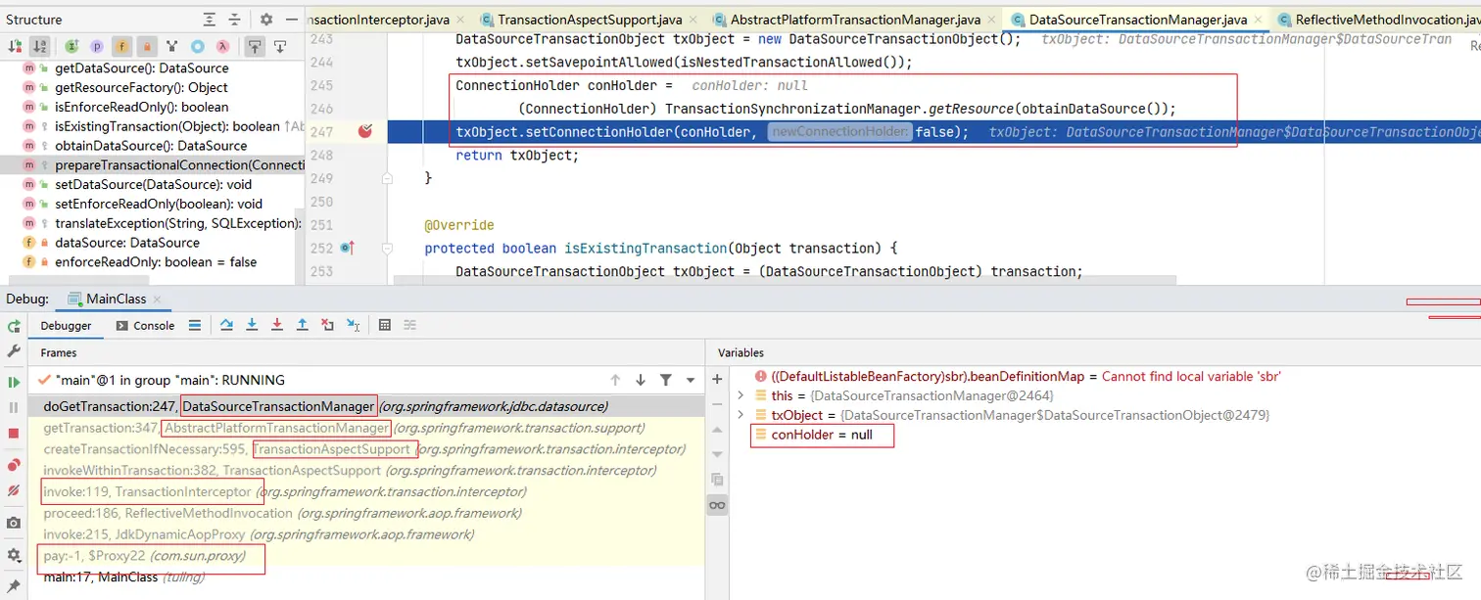Click the camera thread dump icon

pos(14,524)
